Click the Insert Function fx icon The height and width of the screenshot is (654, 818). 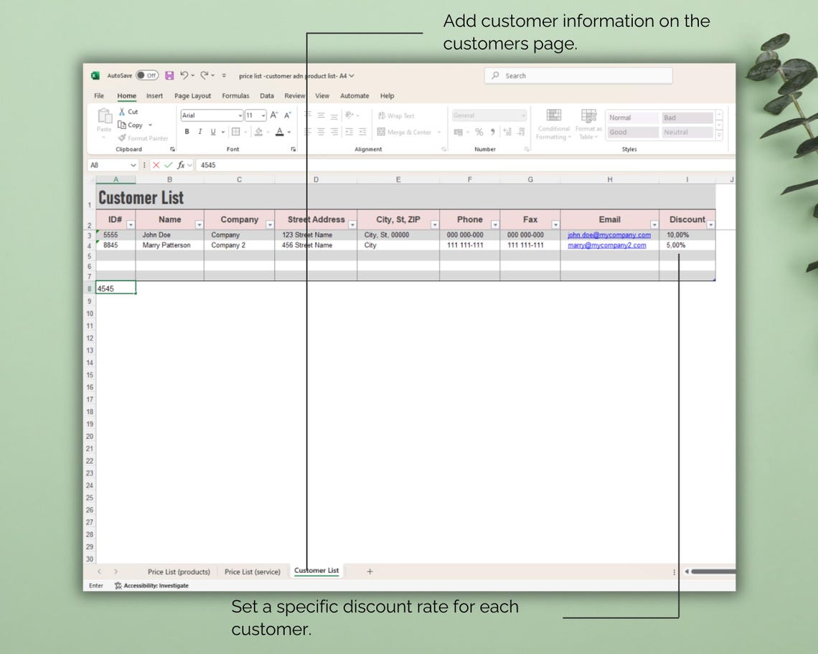pos(181,165)
